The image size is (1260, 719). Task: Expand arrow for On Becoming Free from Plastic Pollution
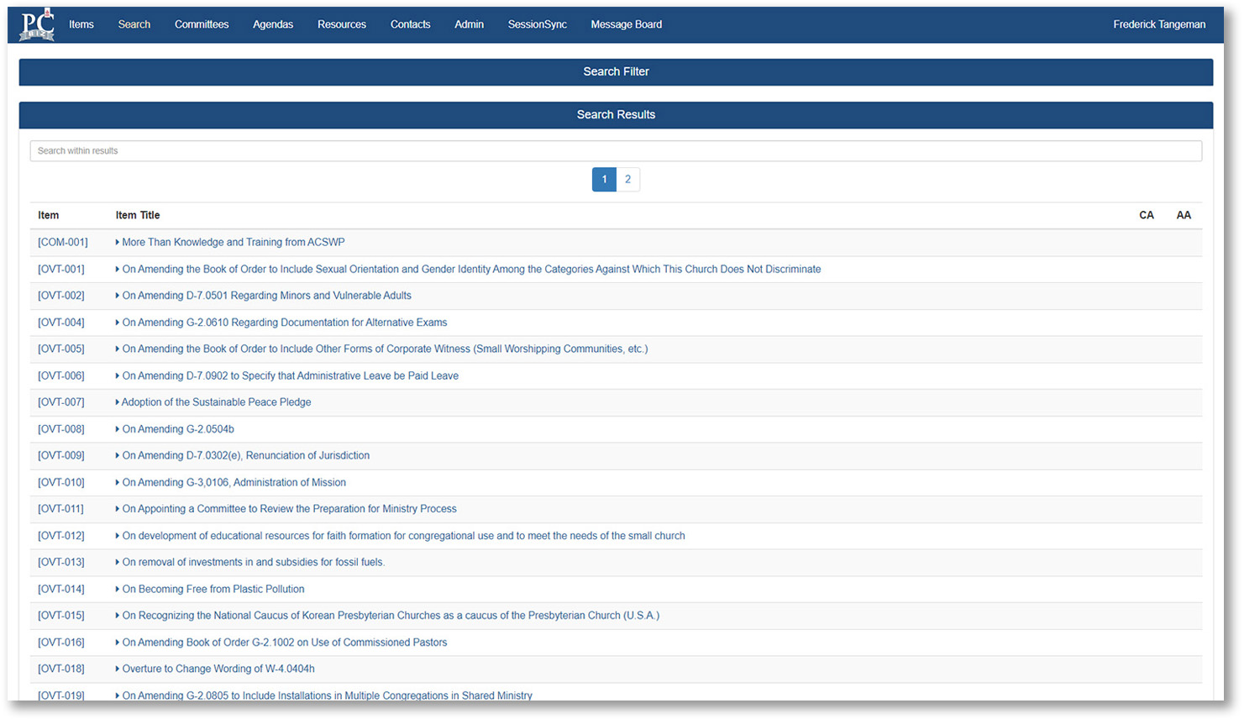point(118,590)
